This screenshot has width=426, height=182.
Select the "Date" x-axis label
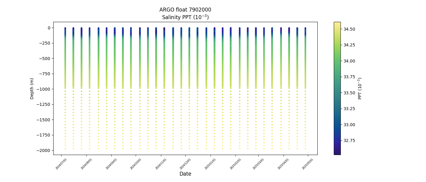(x=185, y=174)
